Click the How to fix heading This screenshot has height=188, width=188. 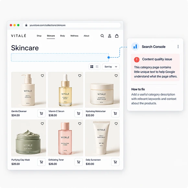click(138, 89)
